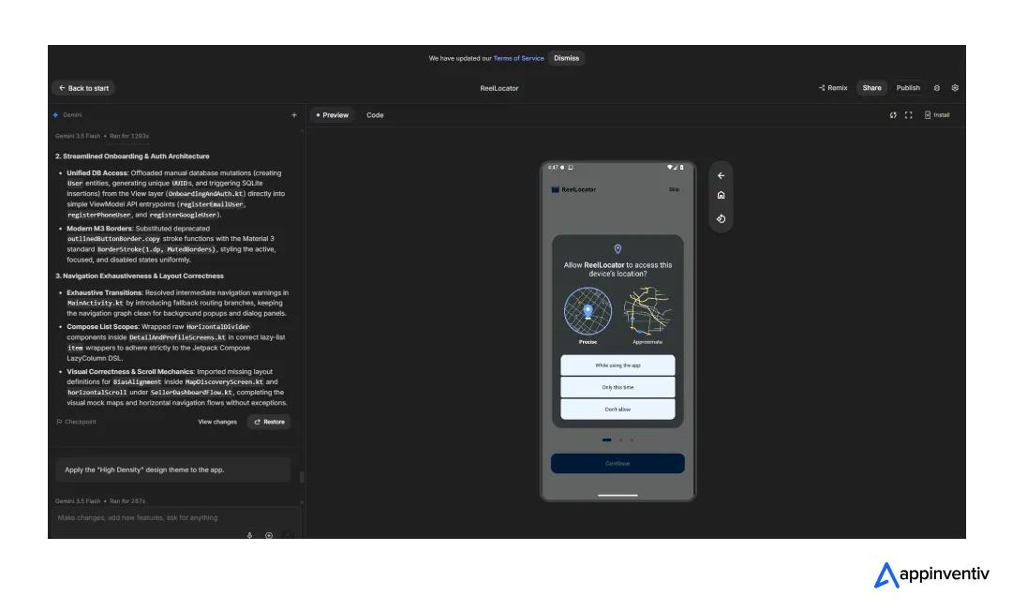Click the emulator back arrow icon
The height and width of the screenshot is (611, 1012).
pos(721,175)
